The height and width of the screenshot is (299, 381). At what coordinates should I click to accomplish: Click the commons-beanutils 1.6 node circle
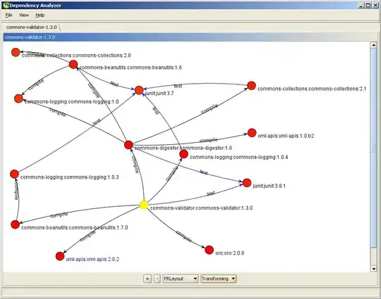73,65
